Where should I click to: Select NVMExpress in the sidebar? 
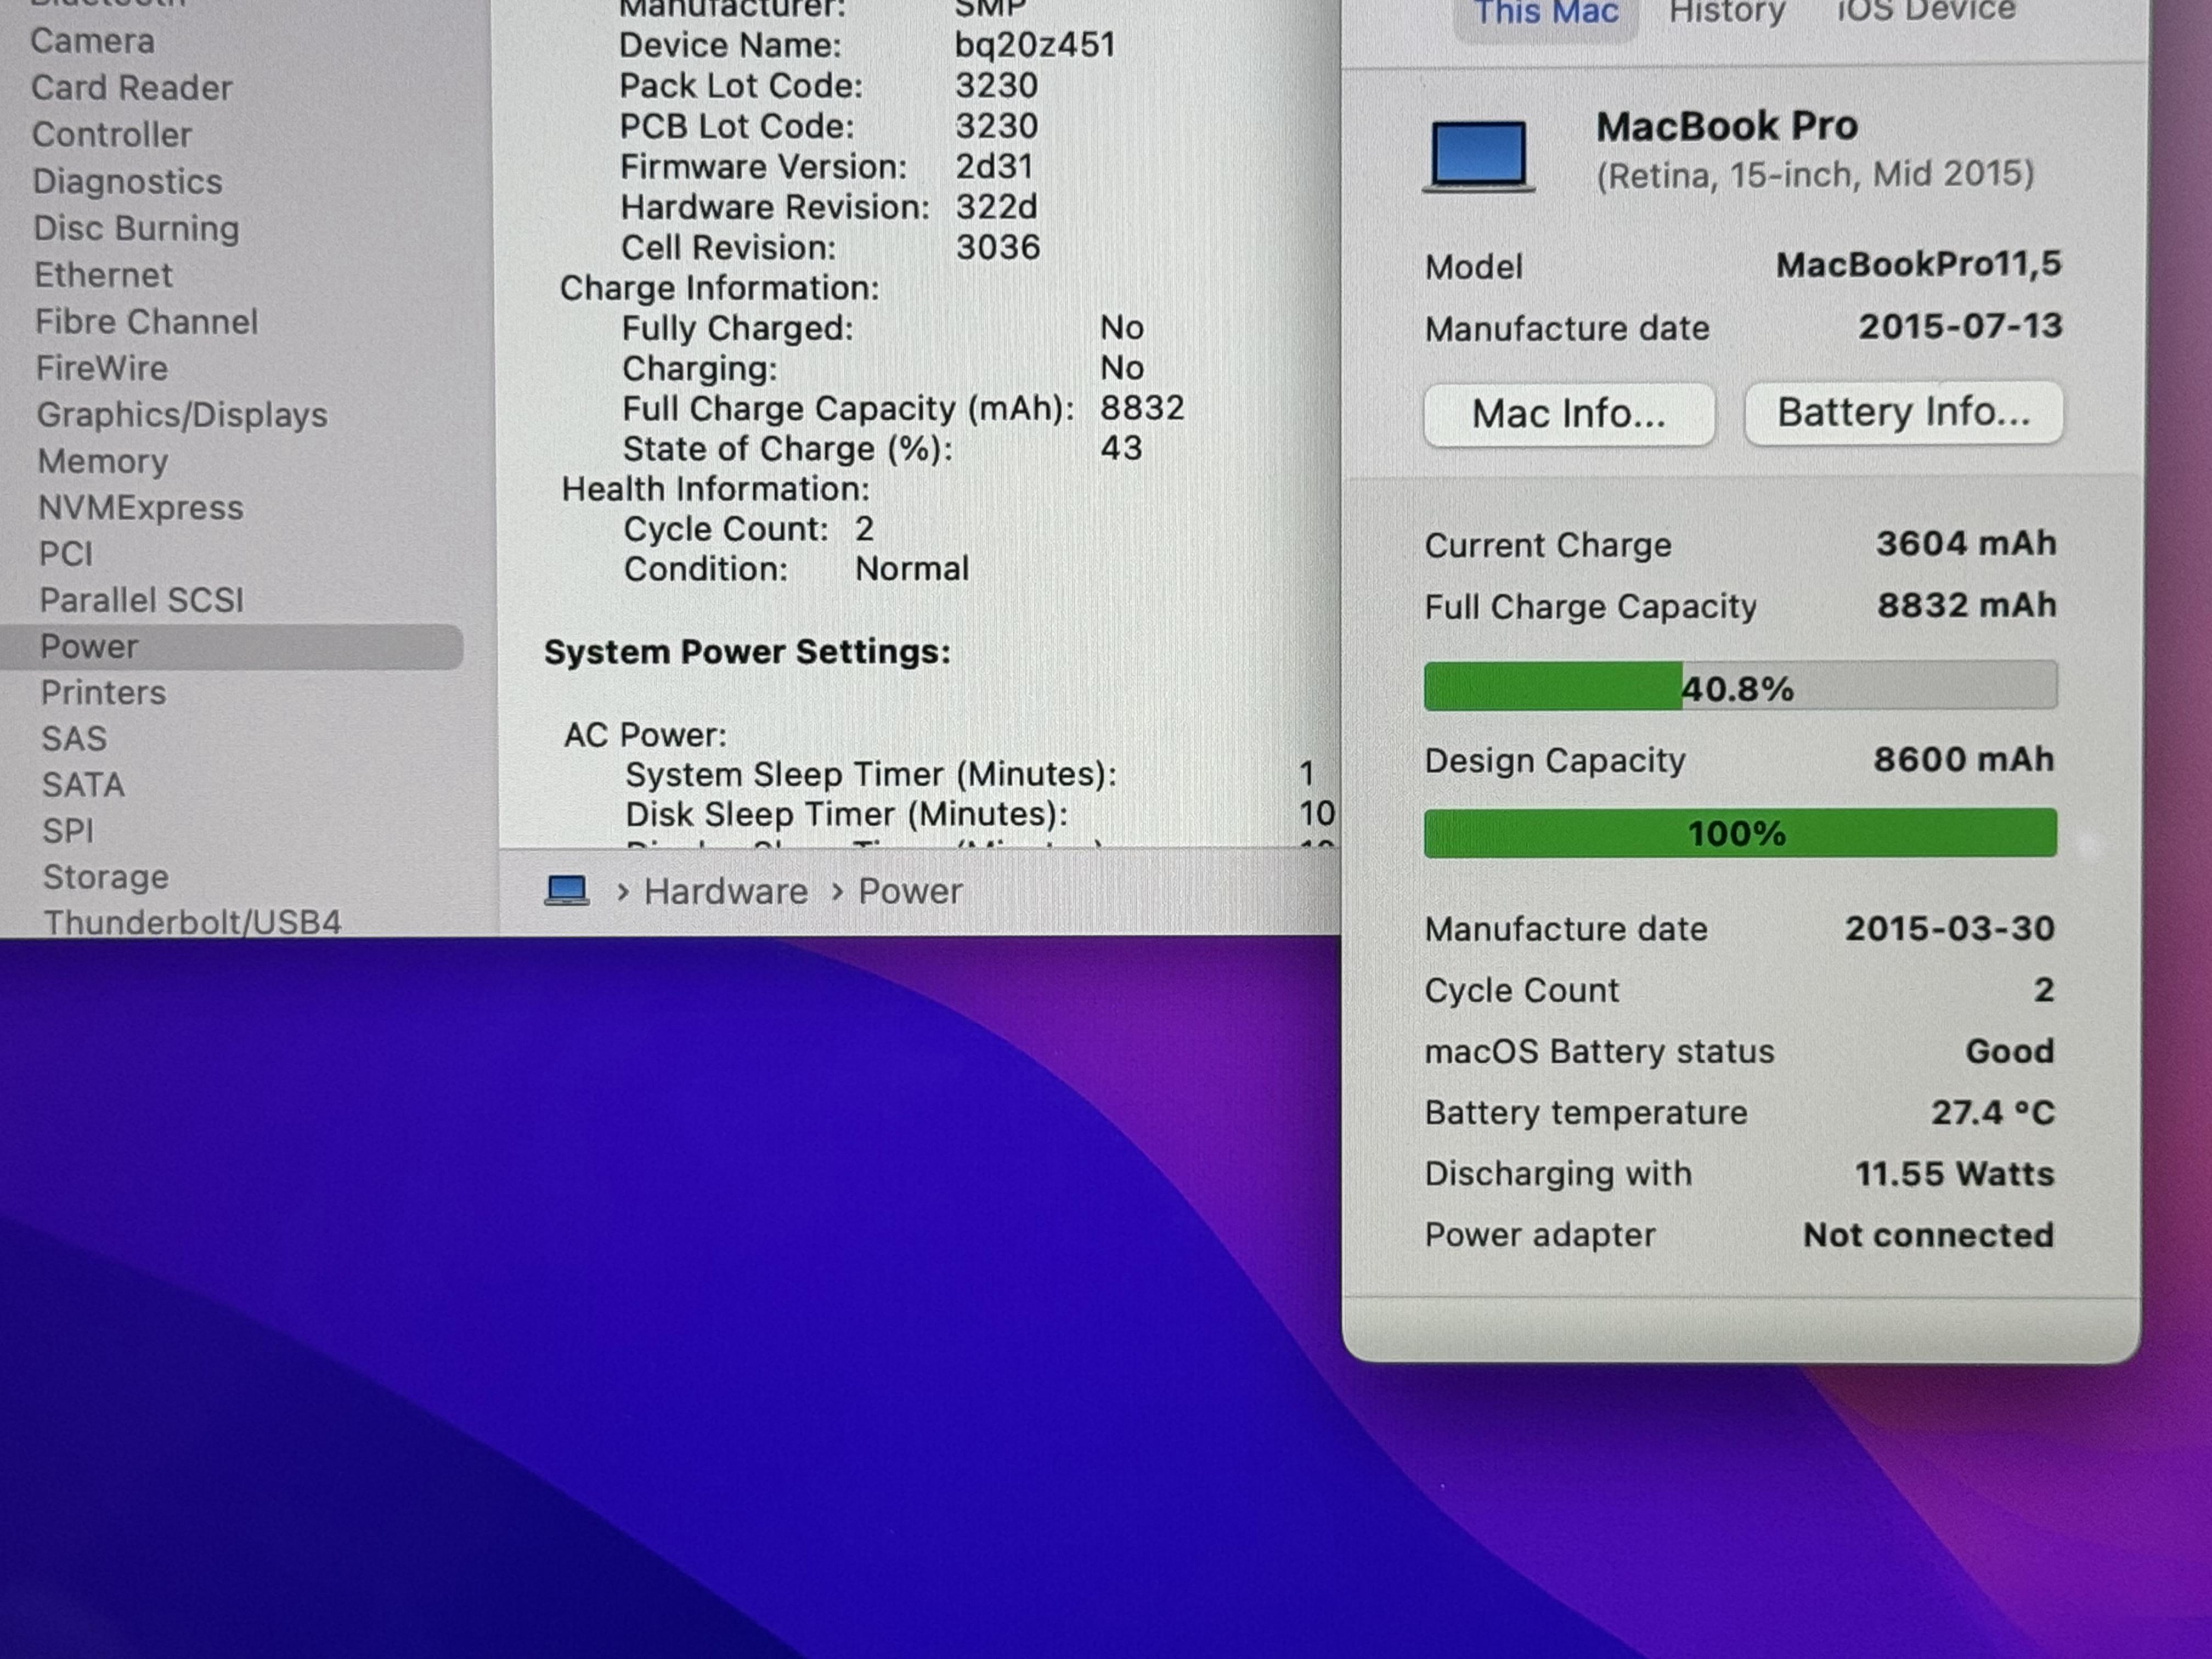coord(140,508)
